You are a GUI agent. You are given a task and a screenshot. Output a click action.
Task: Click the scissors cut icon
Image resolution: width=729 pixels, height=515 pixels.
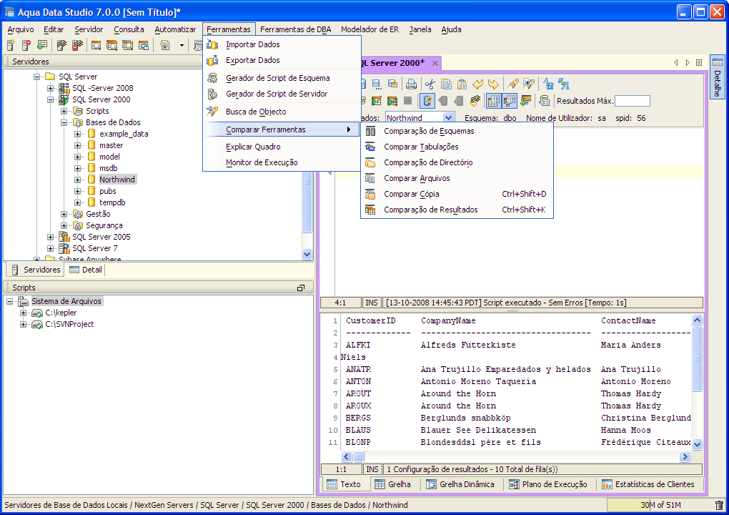(x=430, y=84)
